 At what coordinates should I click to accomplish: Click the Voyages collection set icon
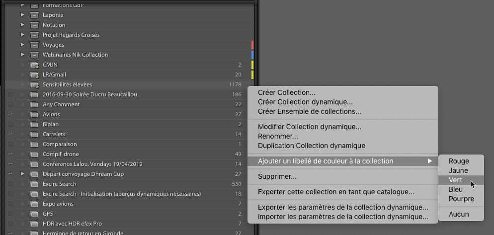point(34,45)
